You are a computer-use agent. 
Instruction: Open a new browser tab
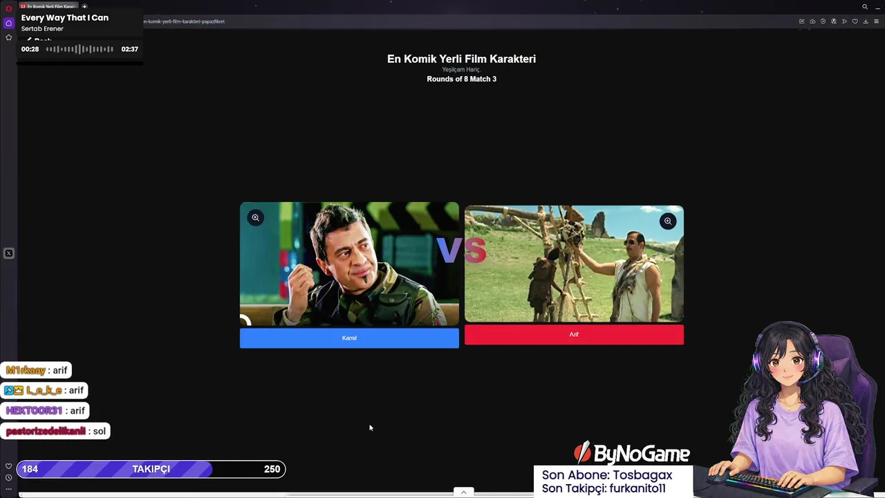coord(84,7)
